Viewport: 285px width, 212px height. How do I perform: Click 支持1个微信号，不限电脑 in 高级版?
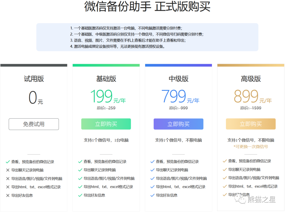251,140
